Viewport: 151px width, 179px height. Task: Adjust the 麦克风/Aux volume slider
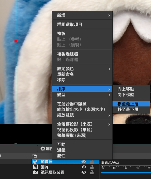point(126,173)
